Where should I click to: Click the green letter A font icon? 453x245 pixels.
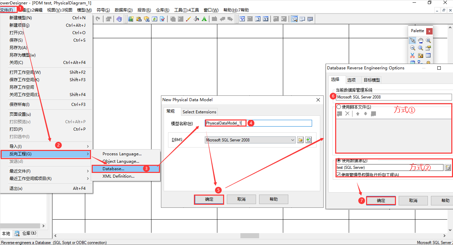click(204, 19)
